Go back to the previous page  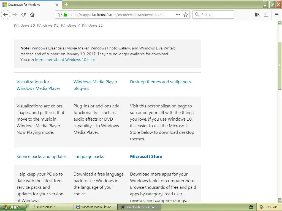(6, 15)
